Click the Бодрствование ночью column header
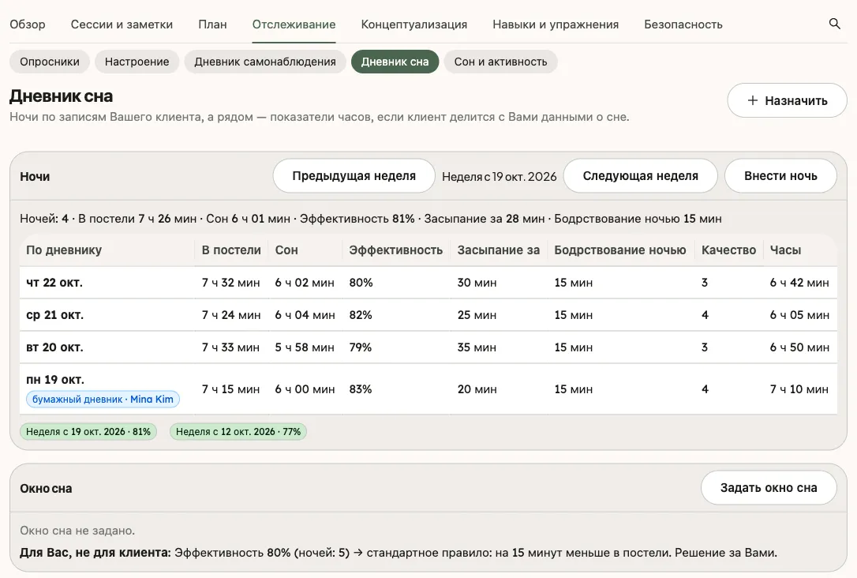The width and height of the screenshot is (857, 578). (619, 250)
